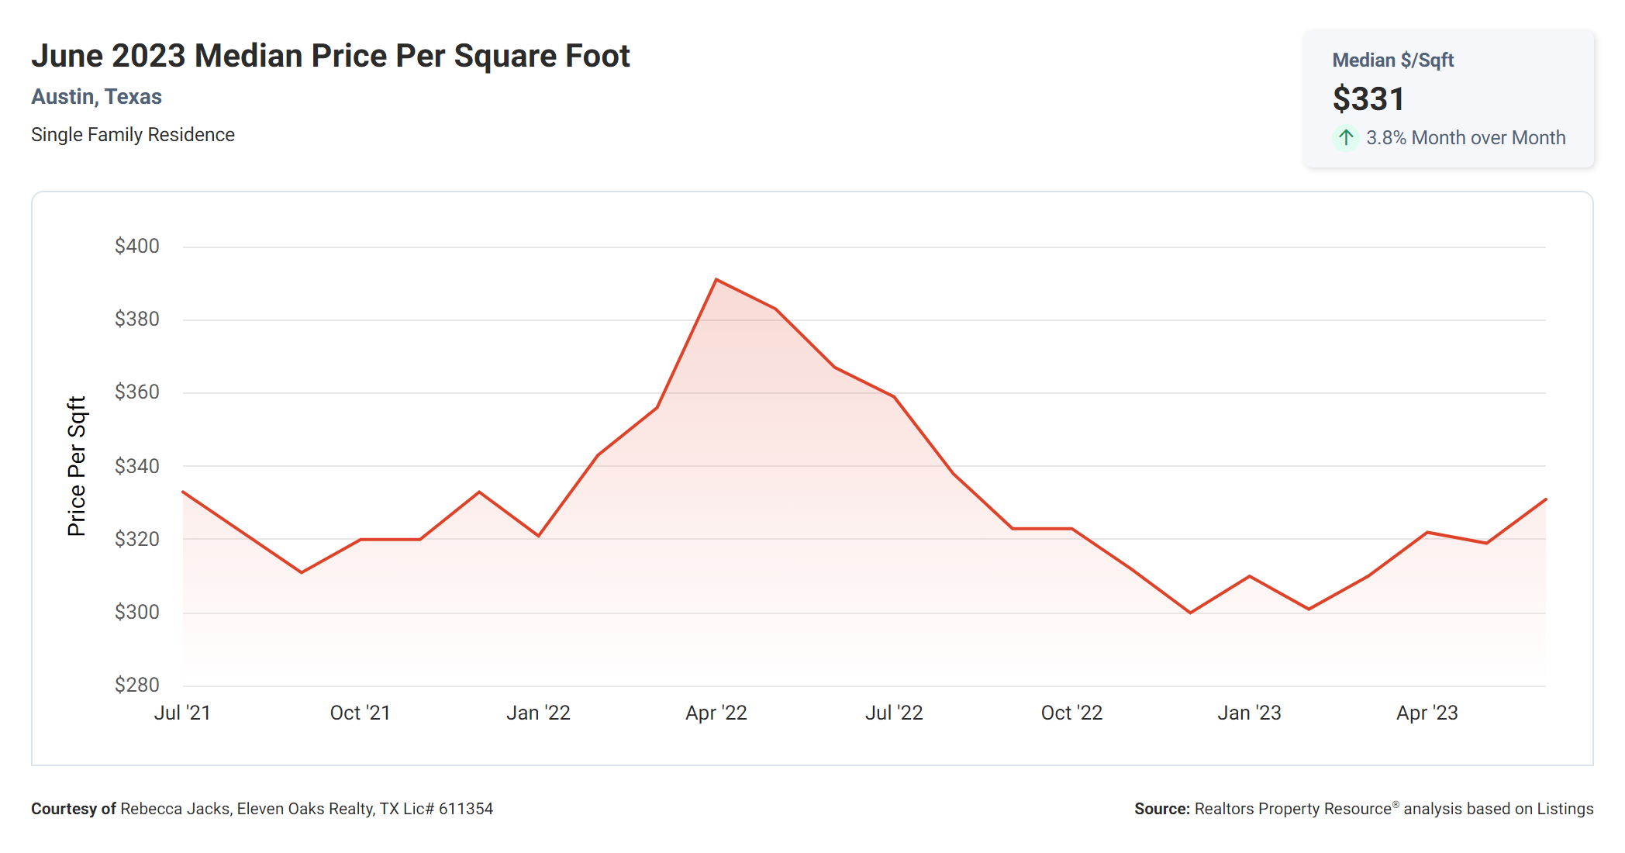
Task: Click the Jul '21 x-axis label
Action: [x=182, y=713]
